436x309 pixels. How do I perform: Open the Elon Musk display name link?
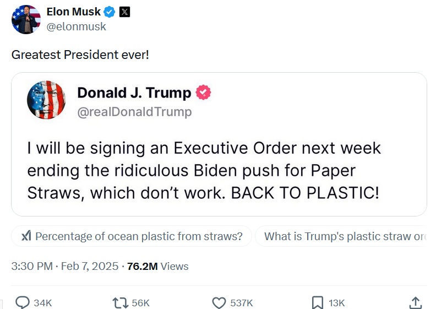click(73, 12)
